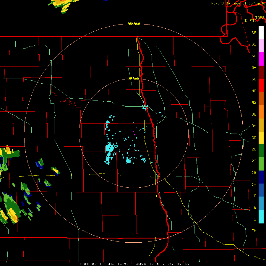Select the TOPS legend title
Viewport: 266px width, 266px height.
pos(260,17)
